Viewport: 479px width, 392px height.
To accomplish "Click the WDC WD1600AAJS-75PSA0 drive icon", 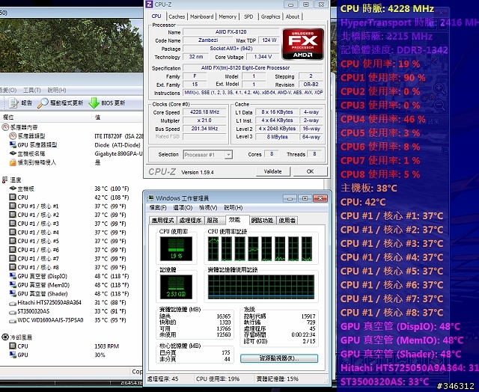I will [x=13, y=321].
